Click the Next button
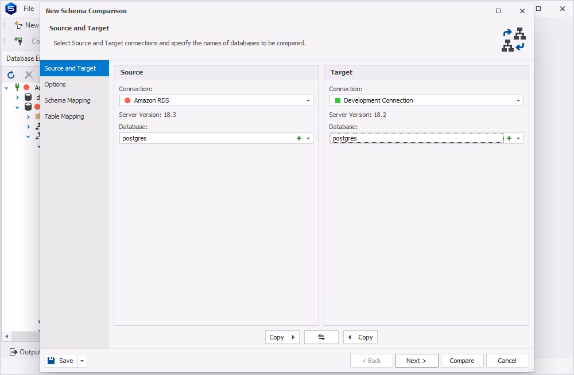The width and height of the screenshot is (574, 375). coord(417,361)
